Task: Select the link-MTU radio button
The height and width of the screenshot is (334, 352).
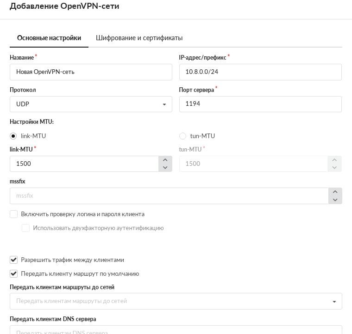Action: (x=13, y=136)
